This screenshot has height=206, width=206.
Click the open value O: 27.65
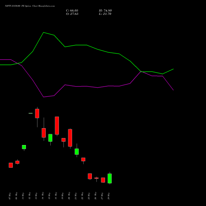tap(72, 14)
